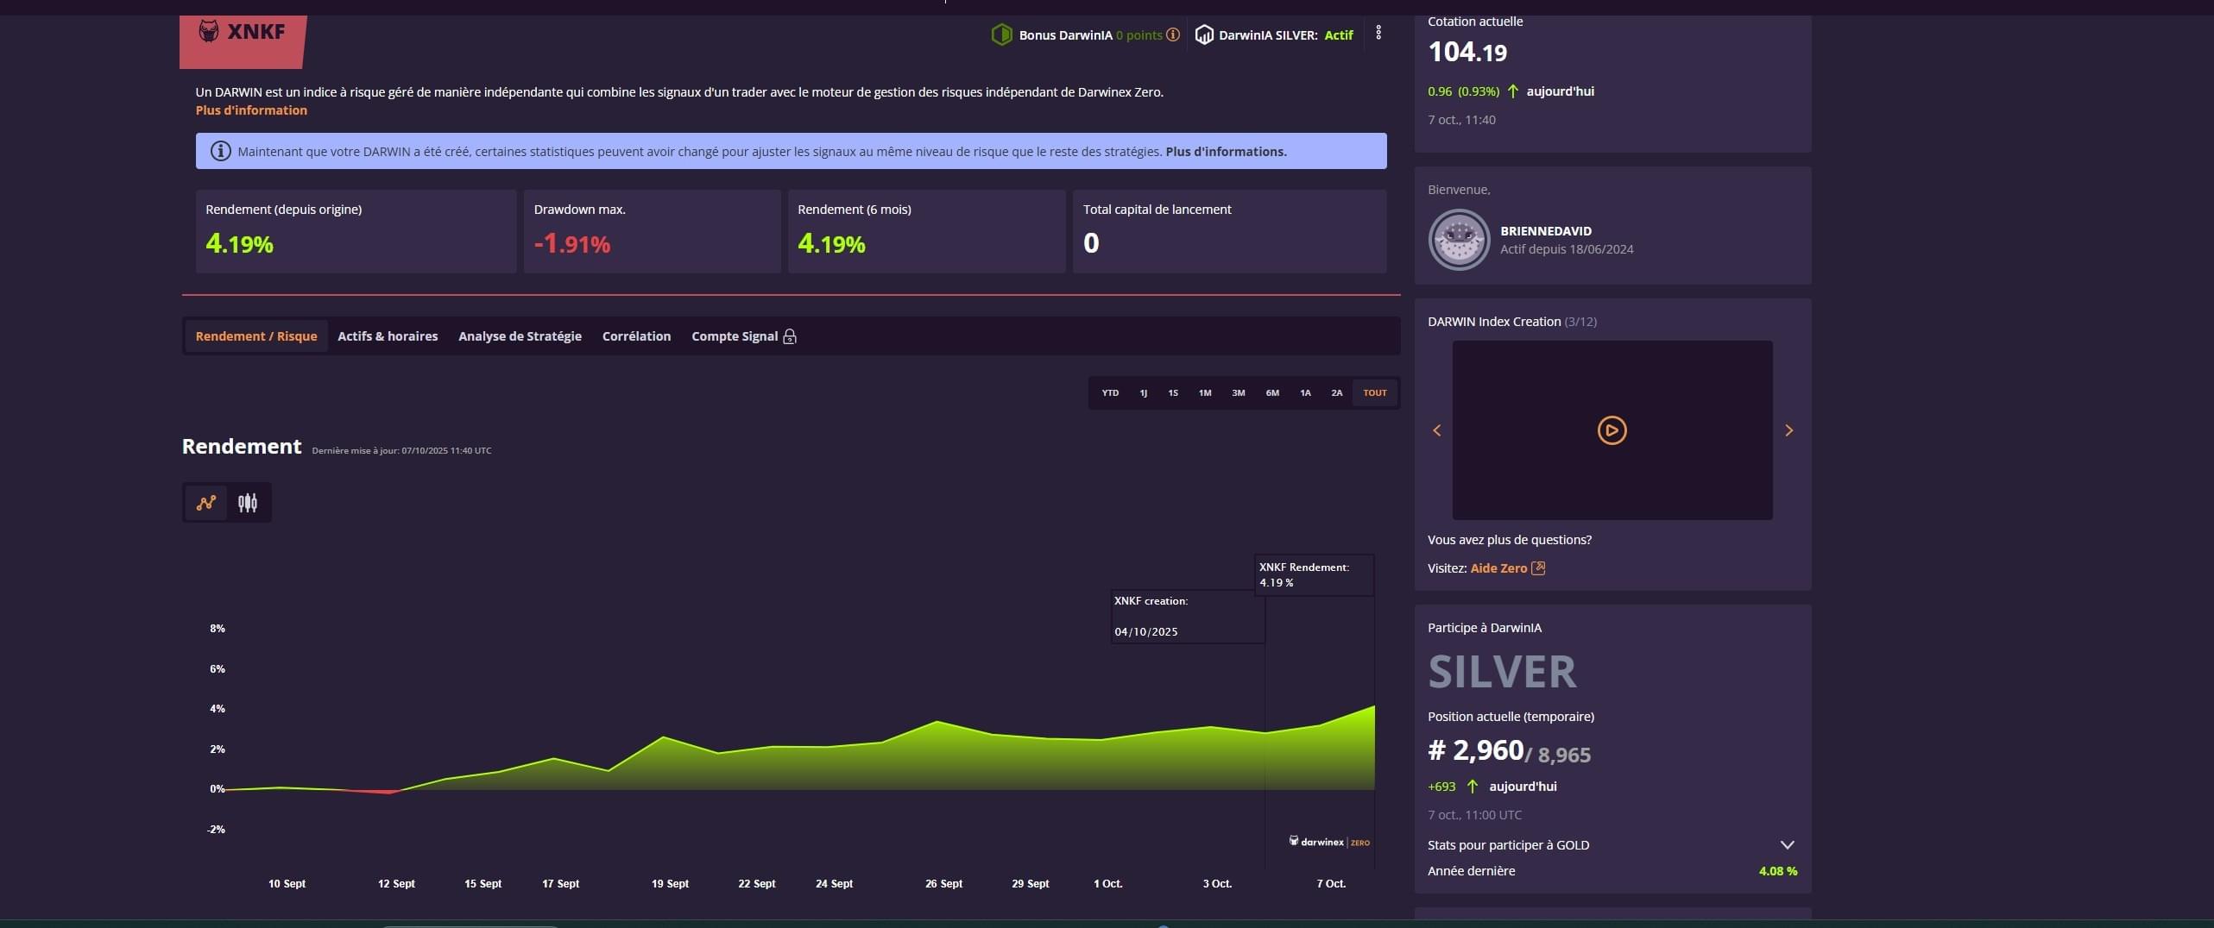The width and height of the screenshot is (2214, 928).
Task: Click the BRIENNEDAVID profile avatar
Action: (1459, 240)
